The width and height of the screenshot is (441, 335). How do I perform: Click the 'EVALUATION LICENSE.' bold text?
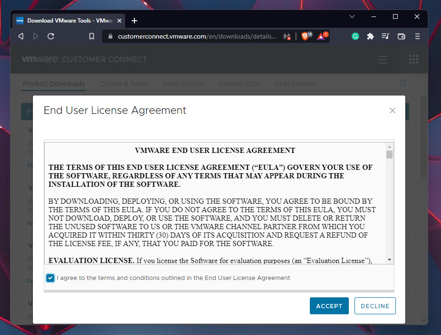tap(91, 261)
